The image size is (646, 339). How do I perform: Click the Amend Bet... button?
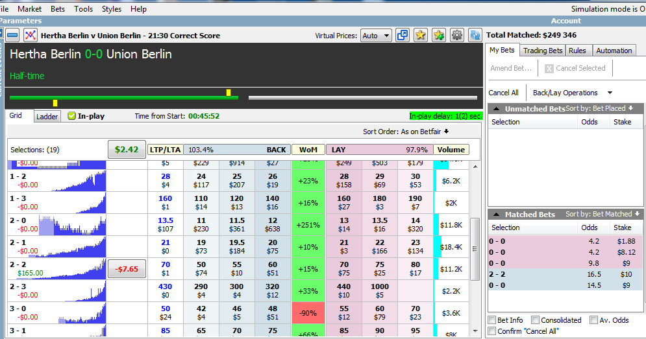pyautogui.click(x=511, y=68)
